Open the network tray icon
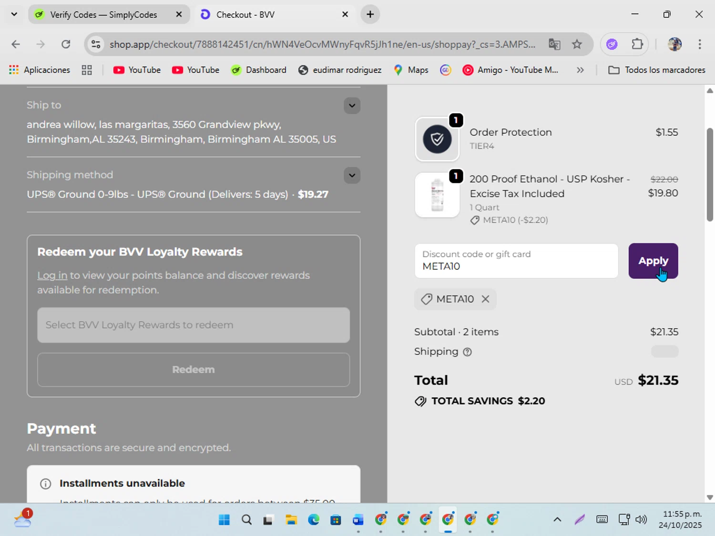Screen dimensions: 715x536 coord(624,520)
